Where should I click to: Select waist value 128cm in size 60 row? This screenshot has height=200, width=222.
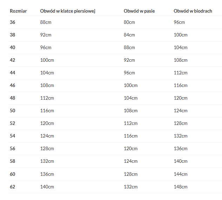(x=131, y=174)
